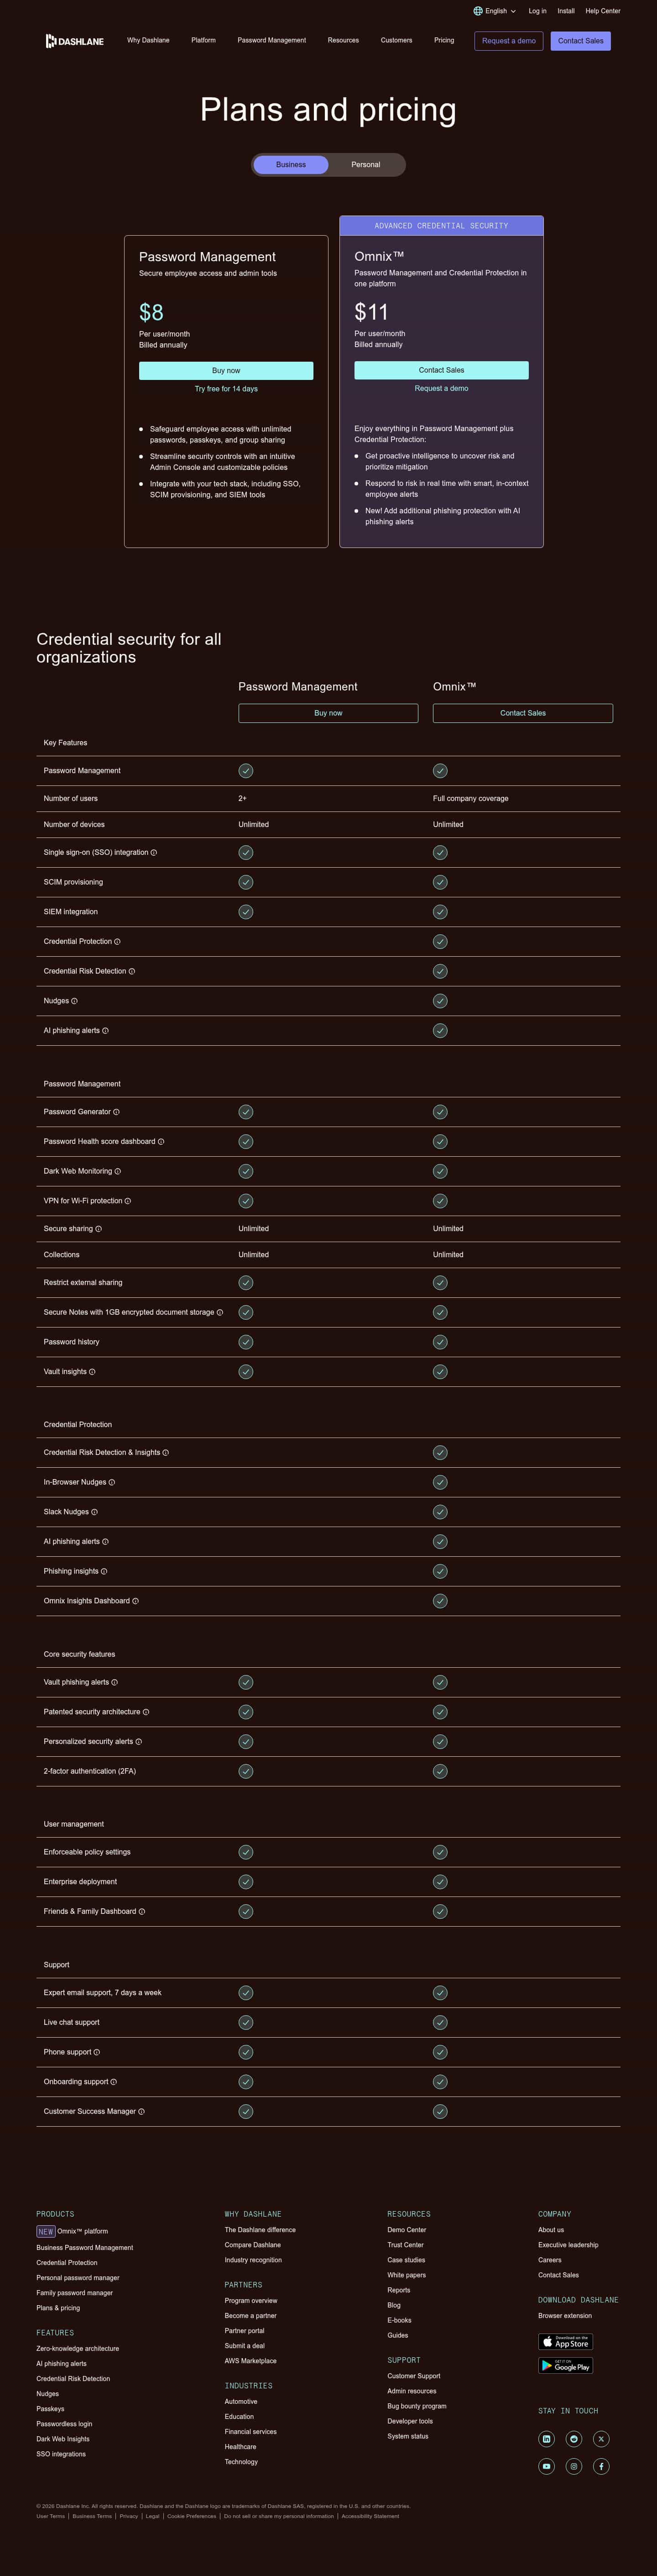Expand the Resources navigation menu
The width and height of the screenshot is (657, 2576).
[344, 41]
